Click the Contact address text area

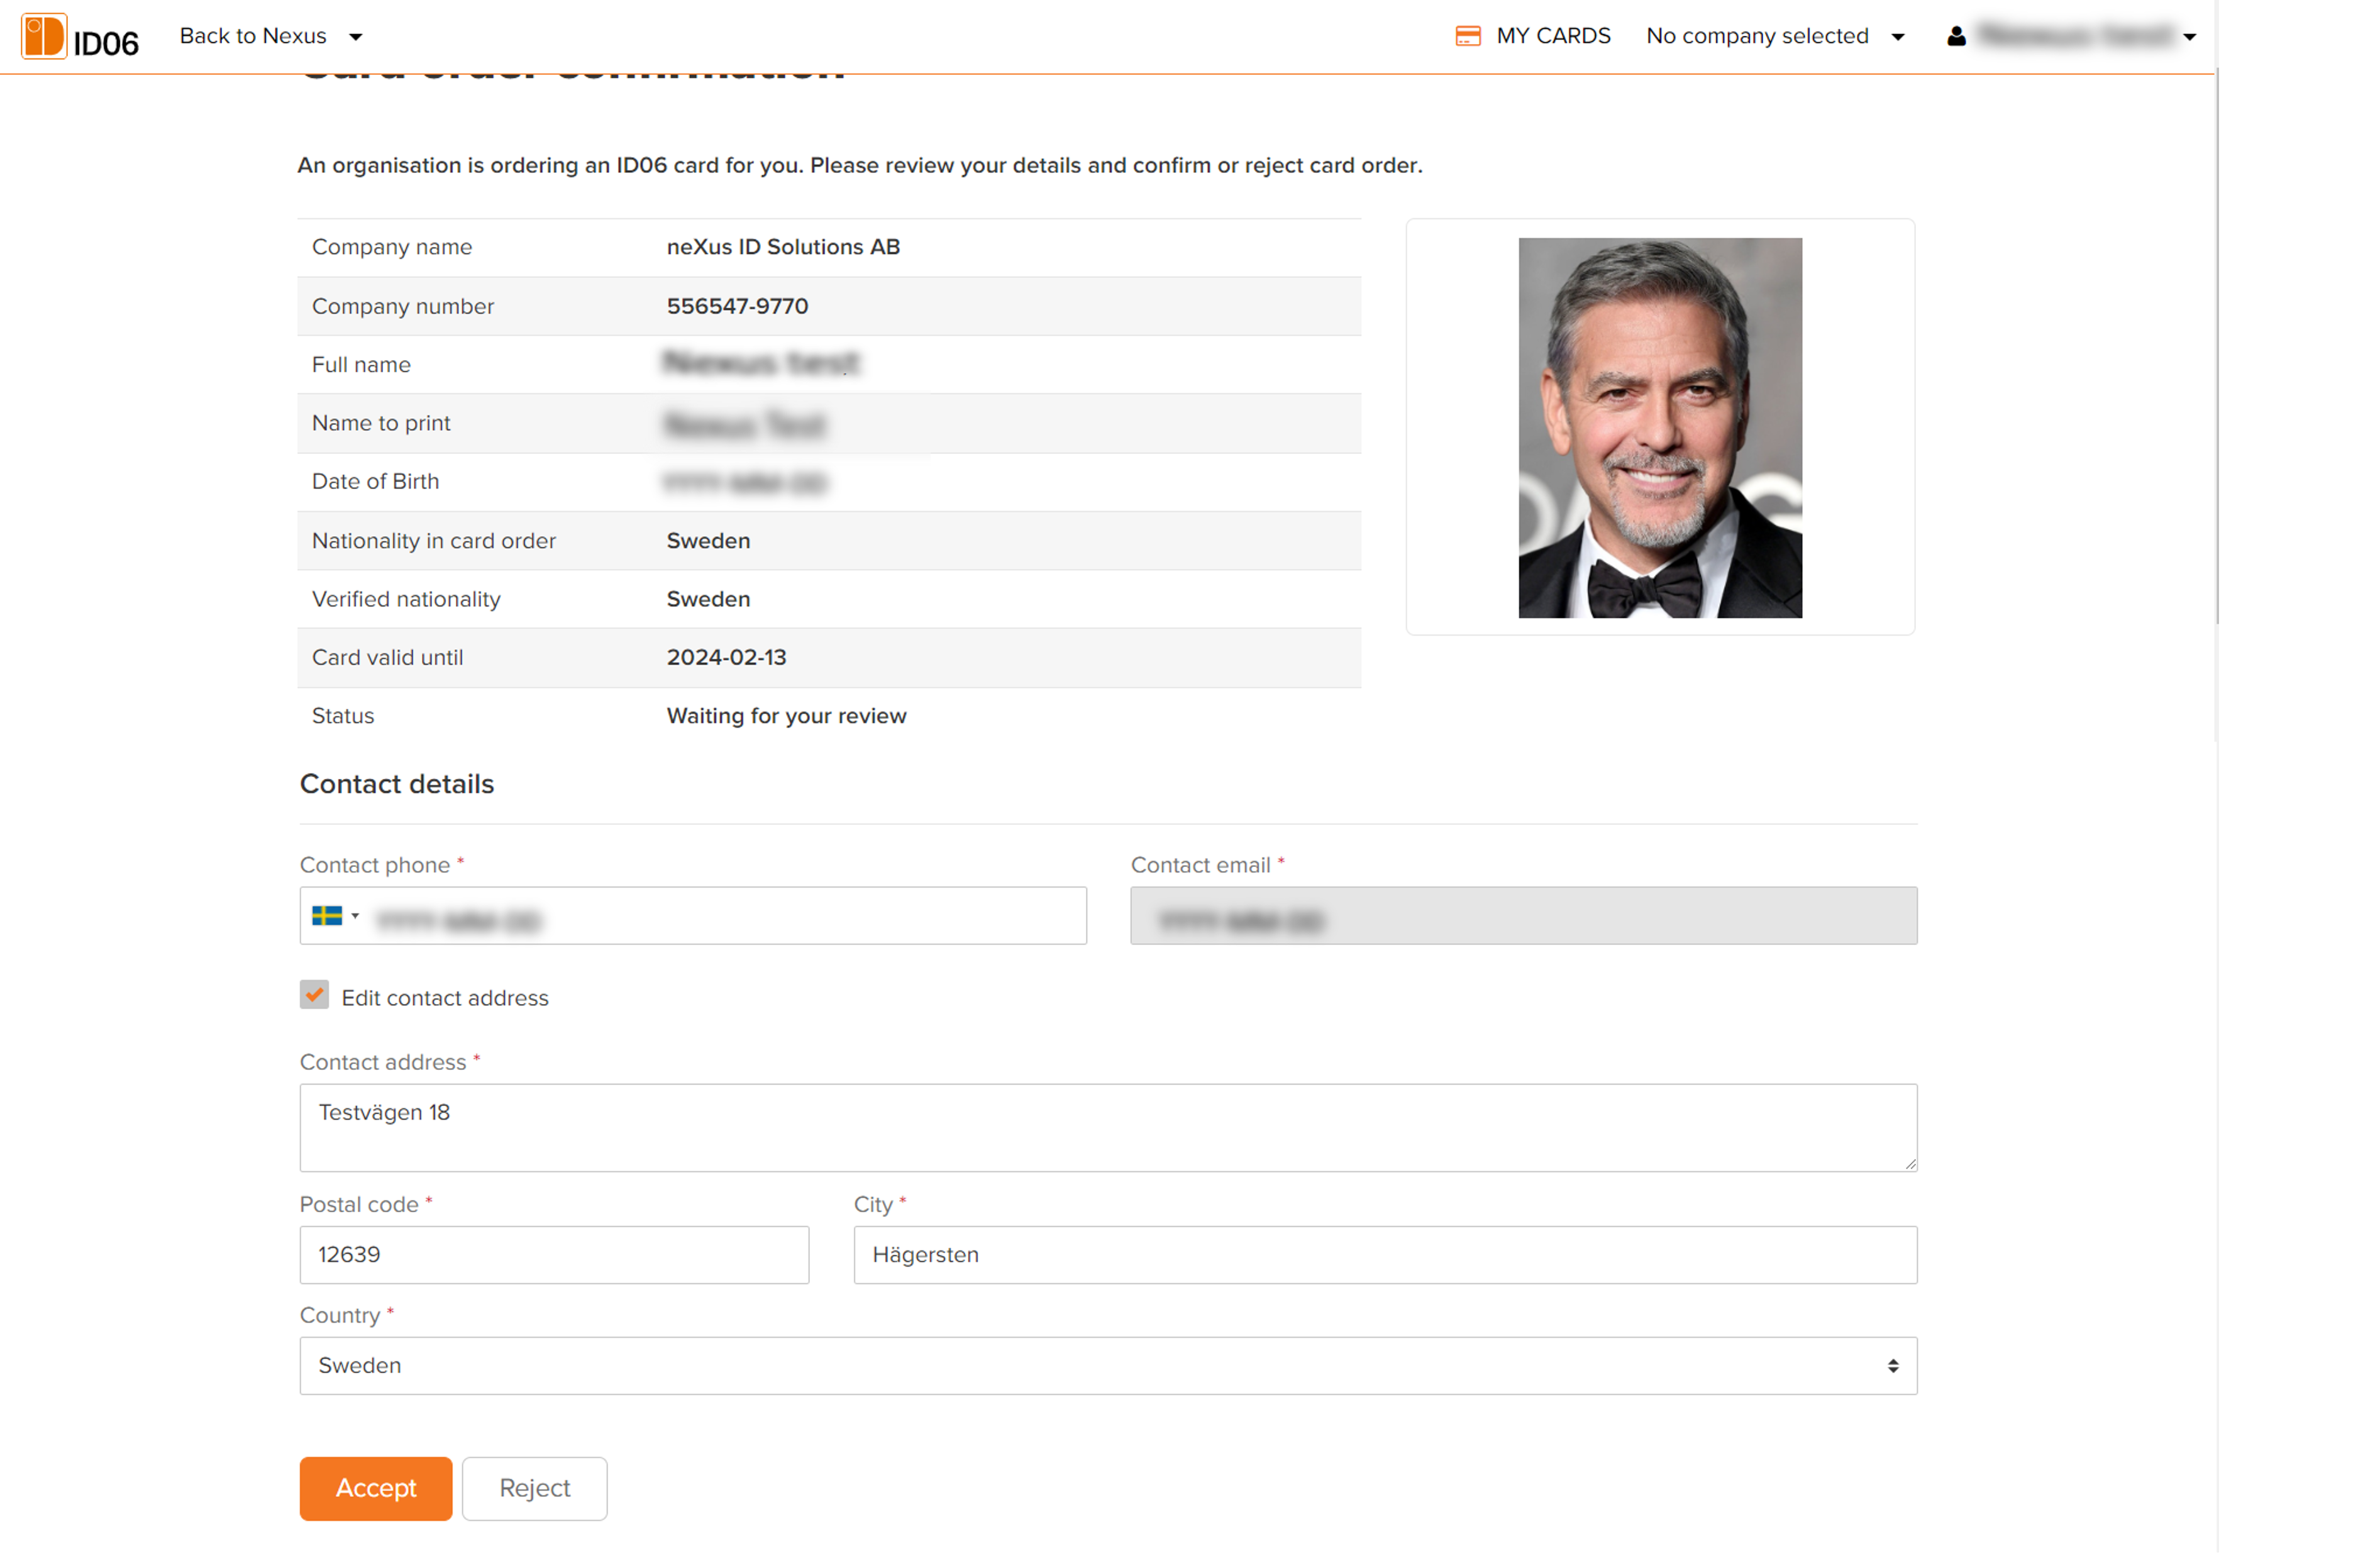[x=1107, y=1128]
